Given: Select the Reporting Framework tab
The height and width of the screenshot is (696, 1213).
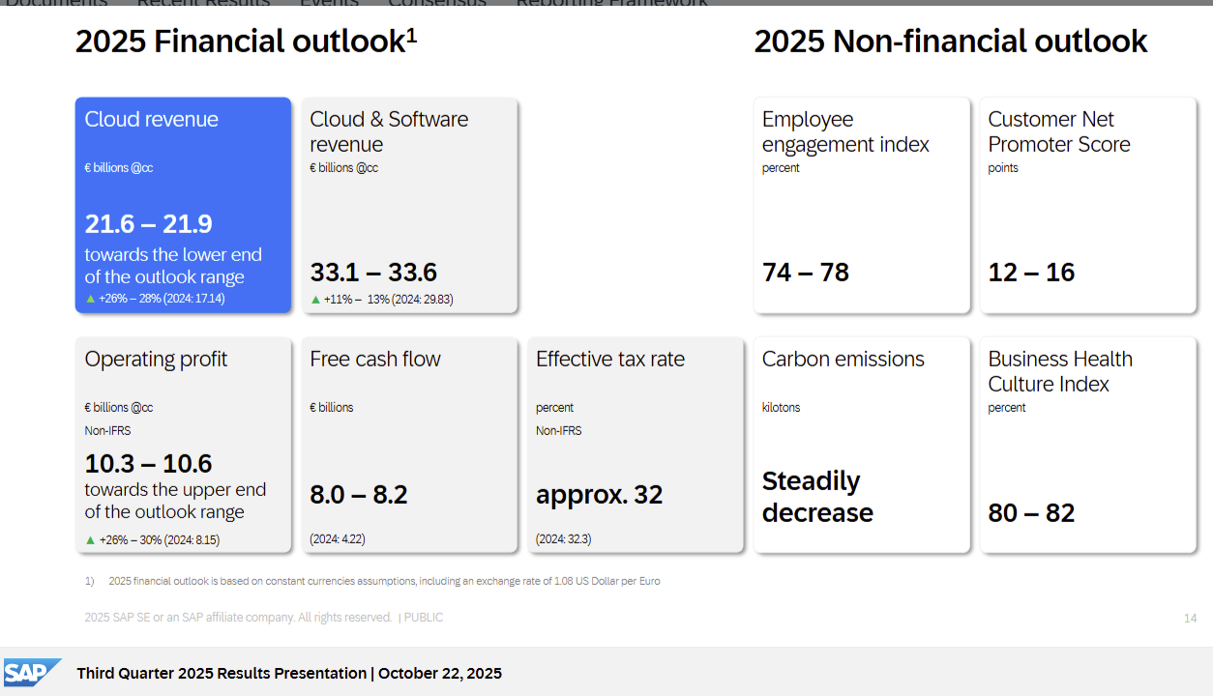Looking at the screenshot, I should click(611, 3).
